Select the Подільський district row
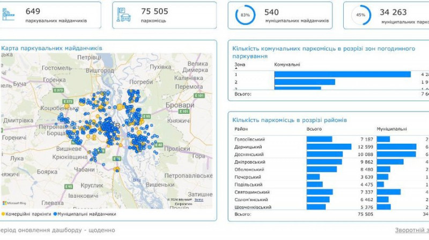This screenshot has height=240, width=429. coord(331,184)
